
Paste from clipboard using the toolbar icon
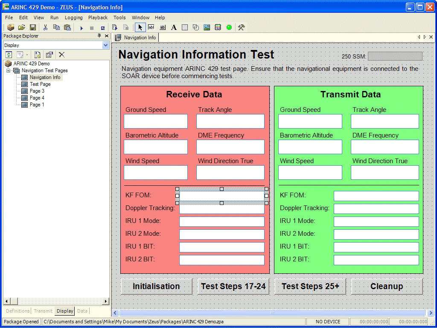point(67,27)
